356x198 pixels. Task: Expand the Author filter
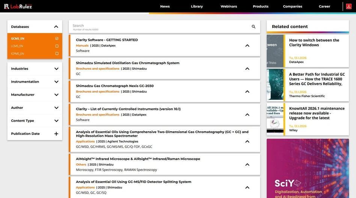coord(56,108)
